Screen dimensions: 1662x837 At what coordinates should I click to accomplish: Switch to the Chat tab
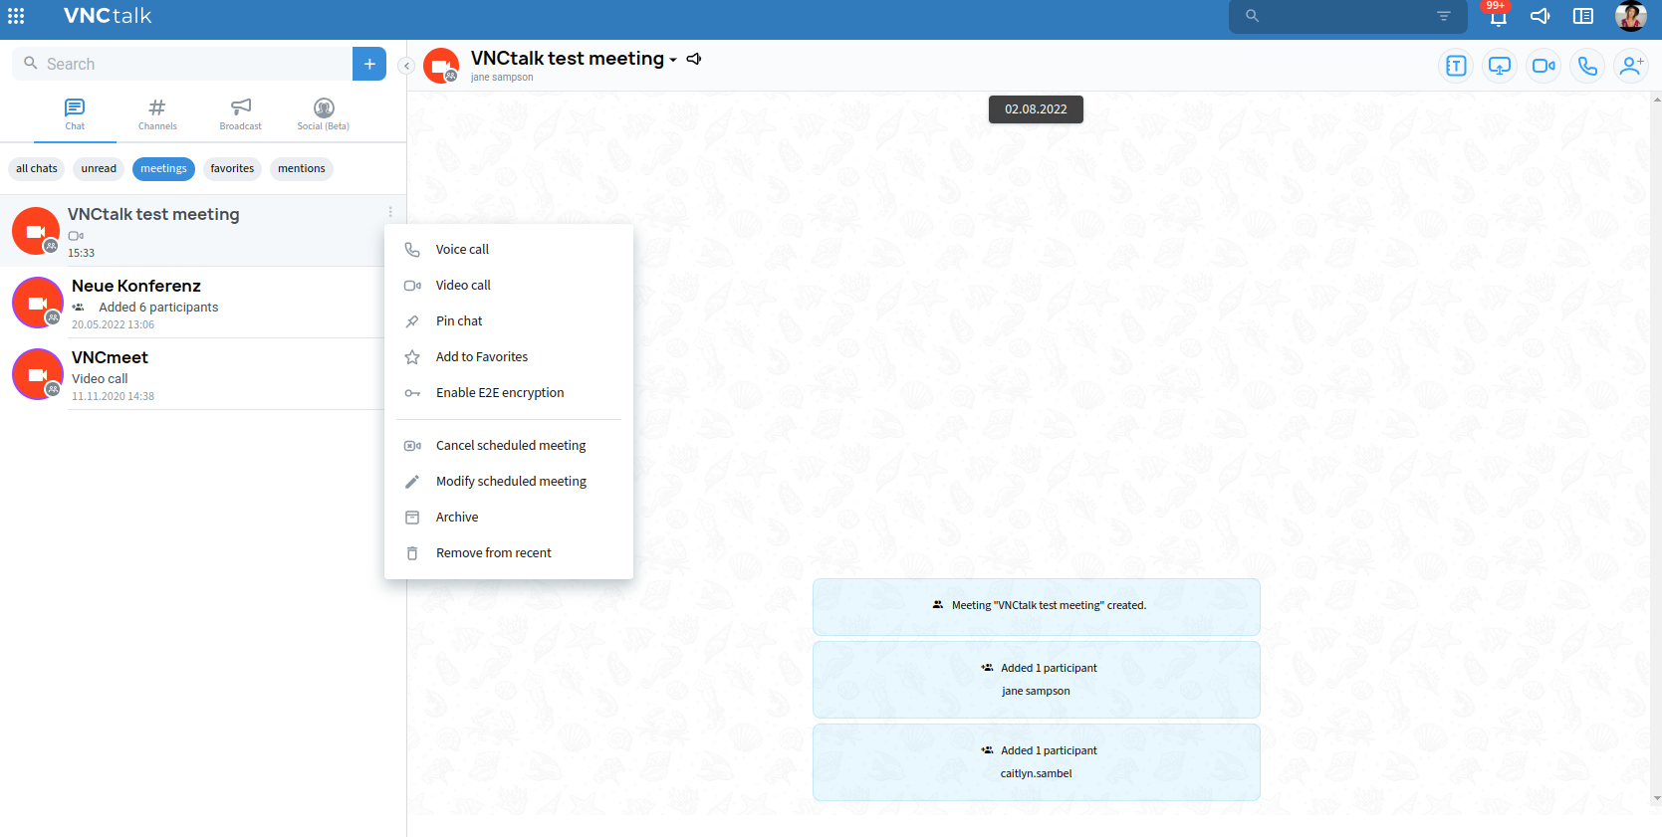(x=75, y=114)
